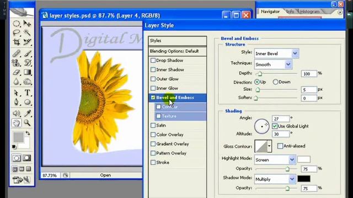Select the Path Selection tool
The height and width of the screenshot is (198, 353).
point(16,93)
